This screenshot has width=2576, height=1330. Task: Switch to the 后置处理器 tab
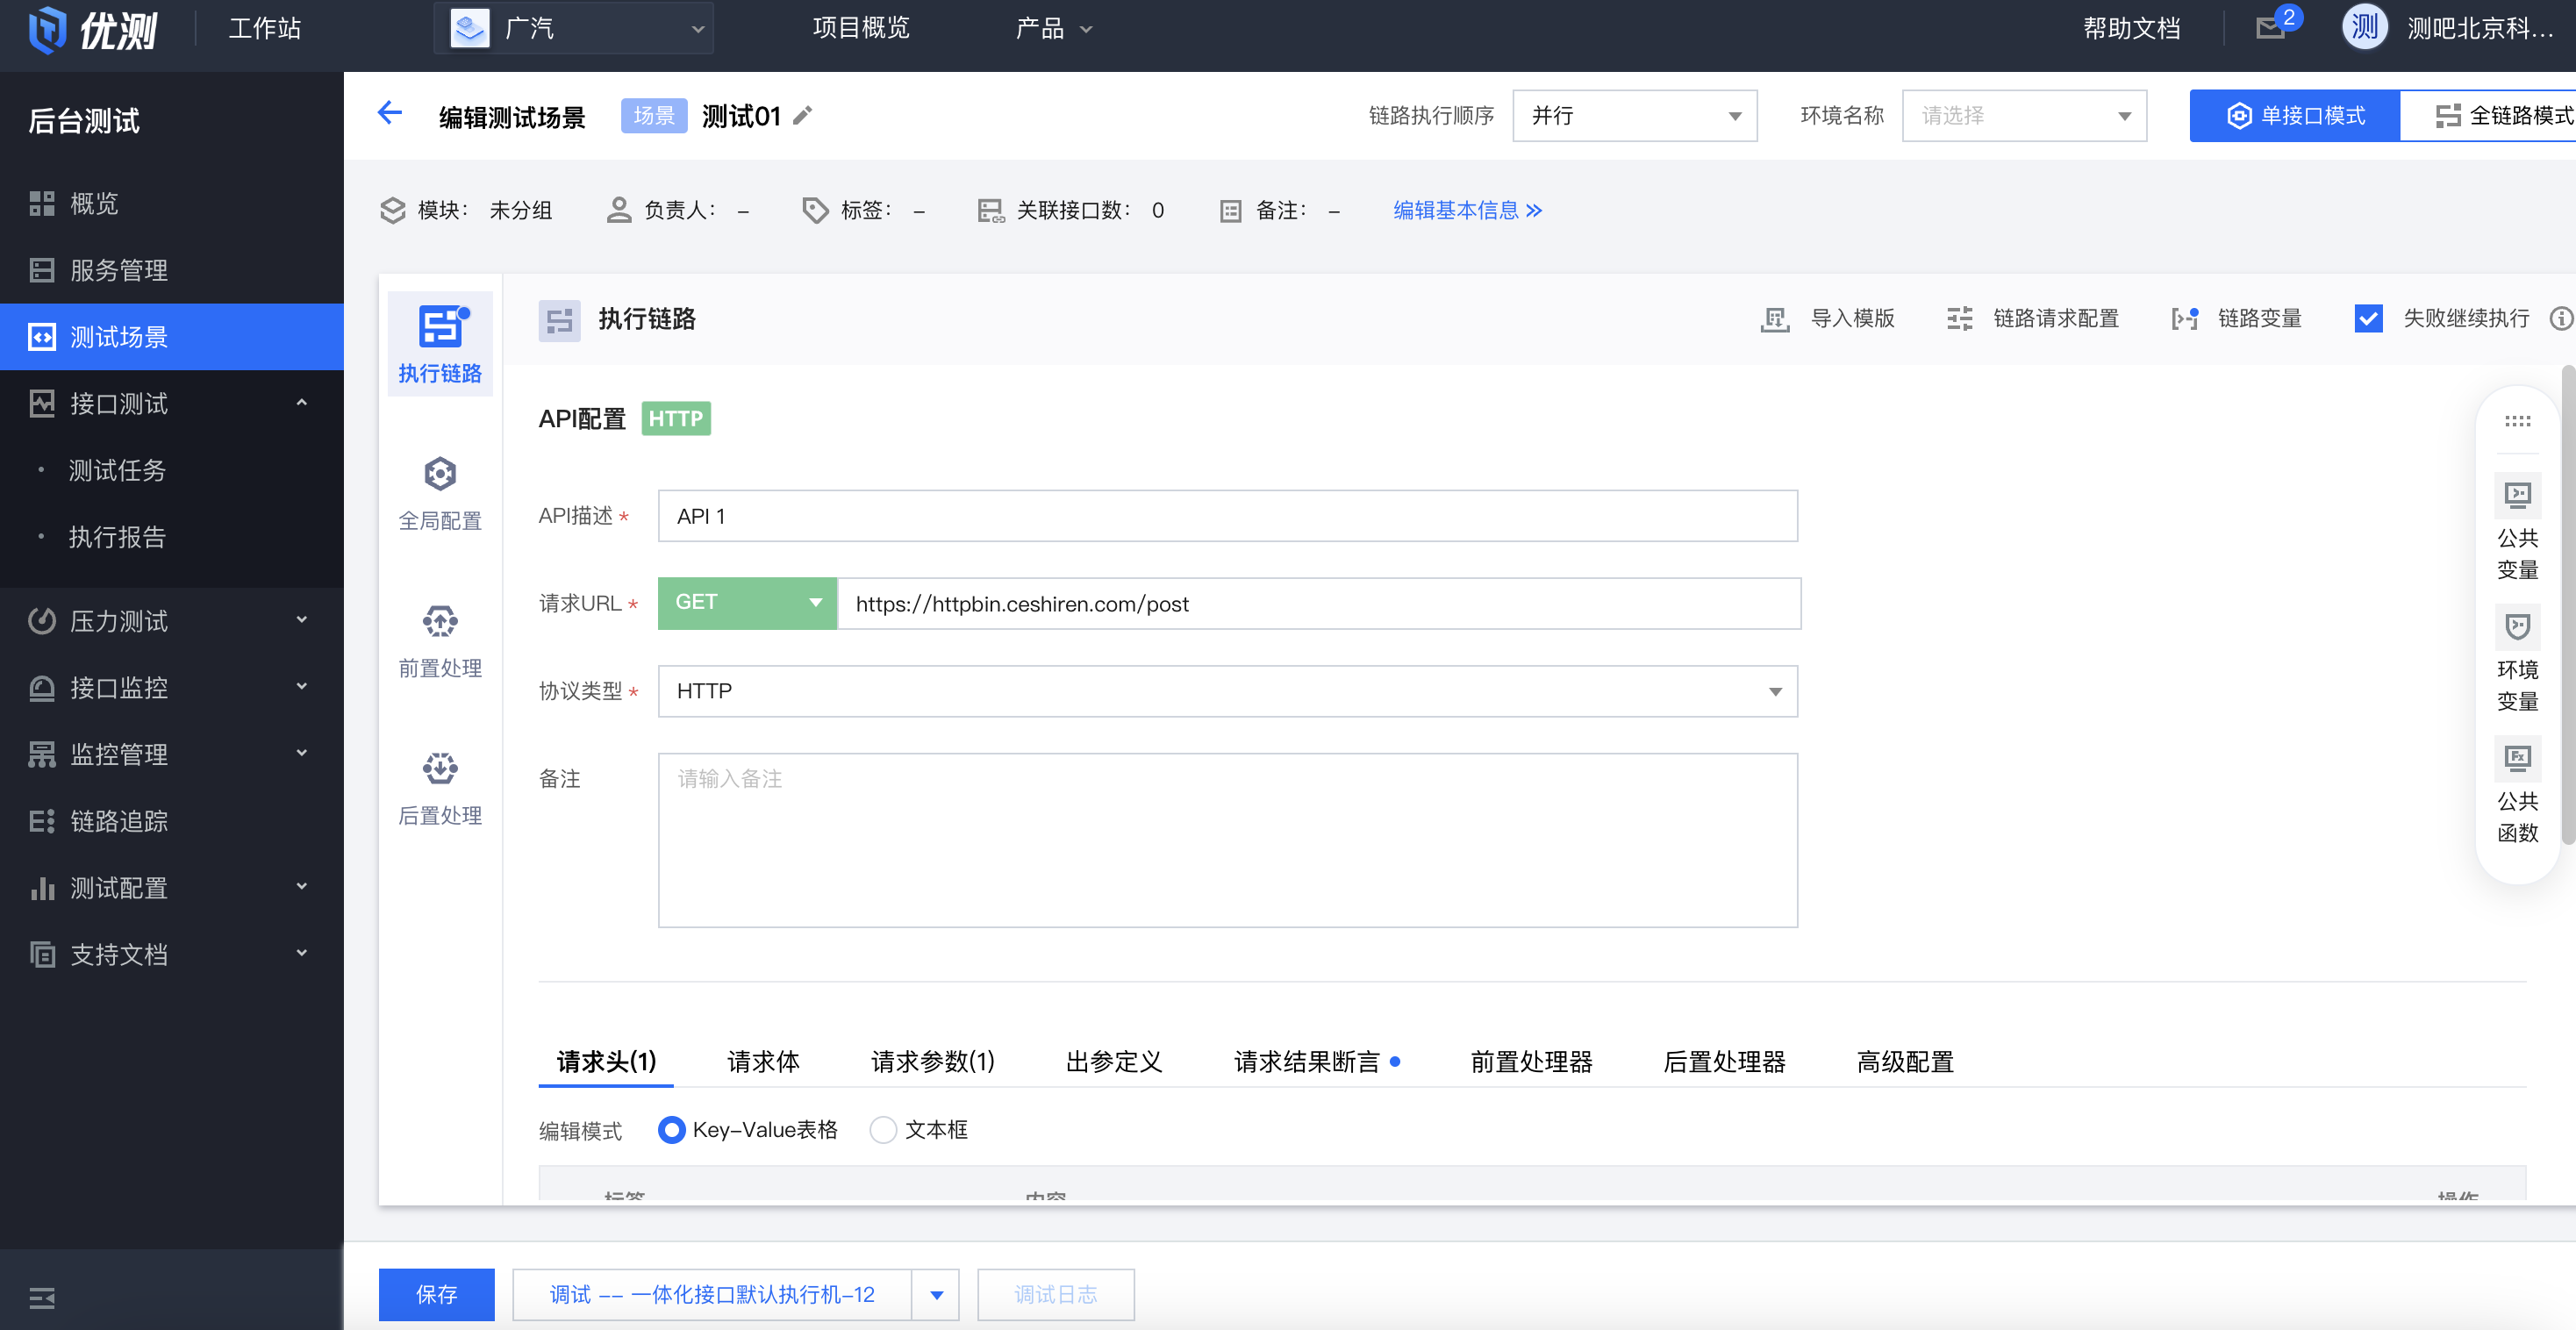(1724, 1062)
